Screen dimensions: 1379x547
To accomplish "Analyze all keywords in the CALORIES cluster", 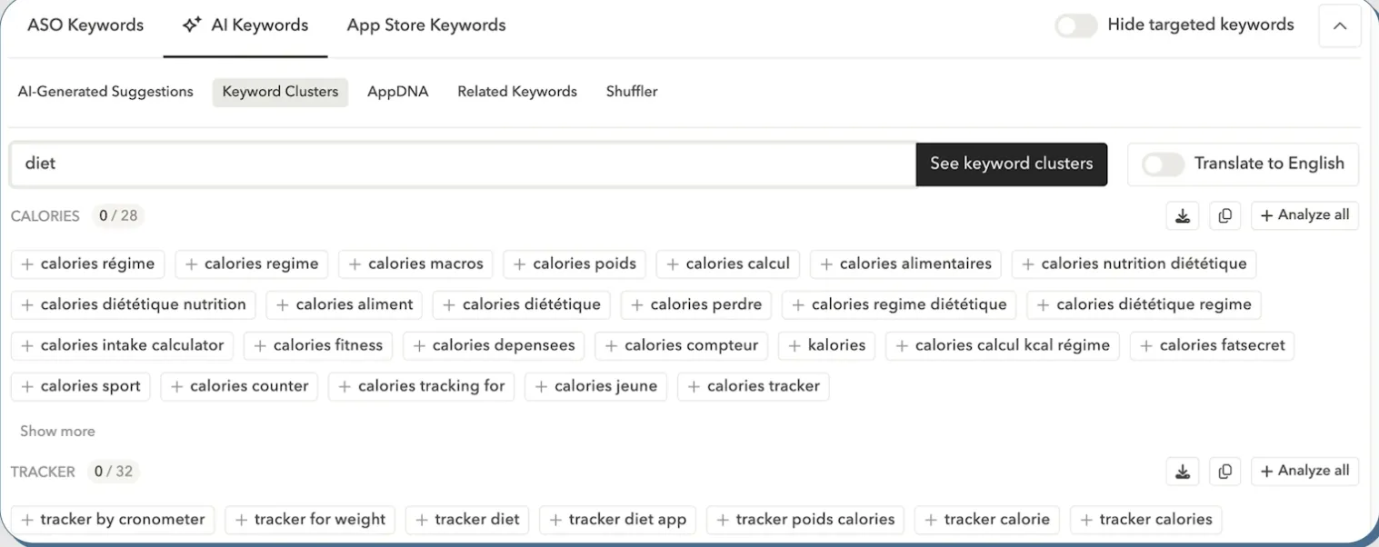I will pyautogui.click(x=1304, y=215).
